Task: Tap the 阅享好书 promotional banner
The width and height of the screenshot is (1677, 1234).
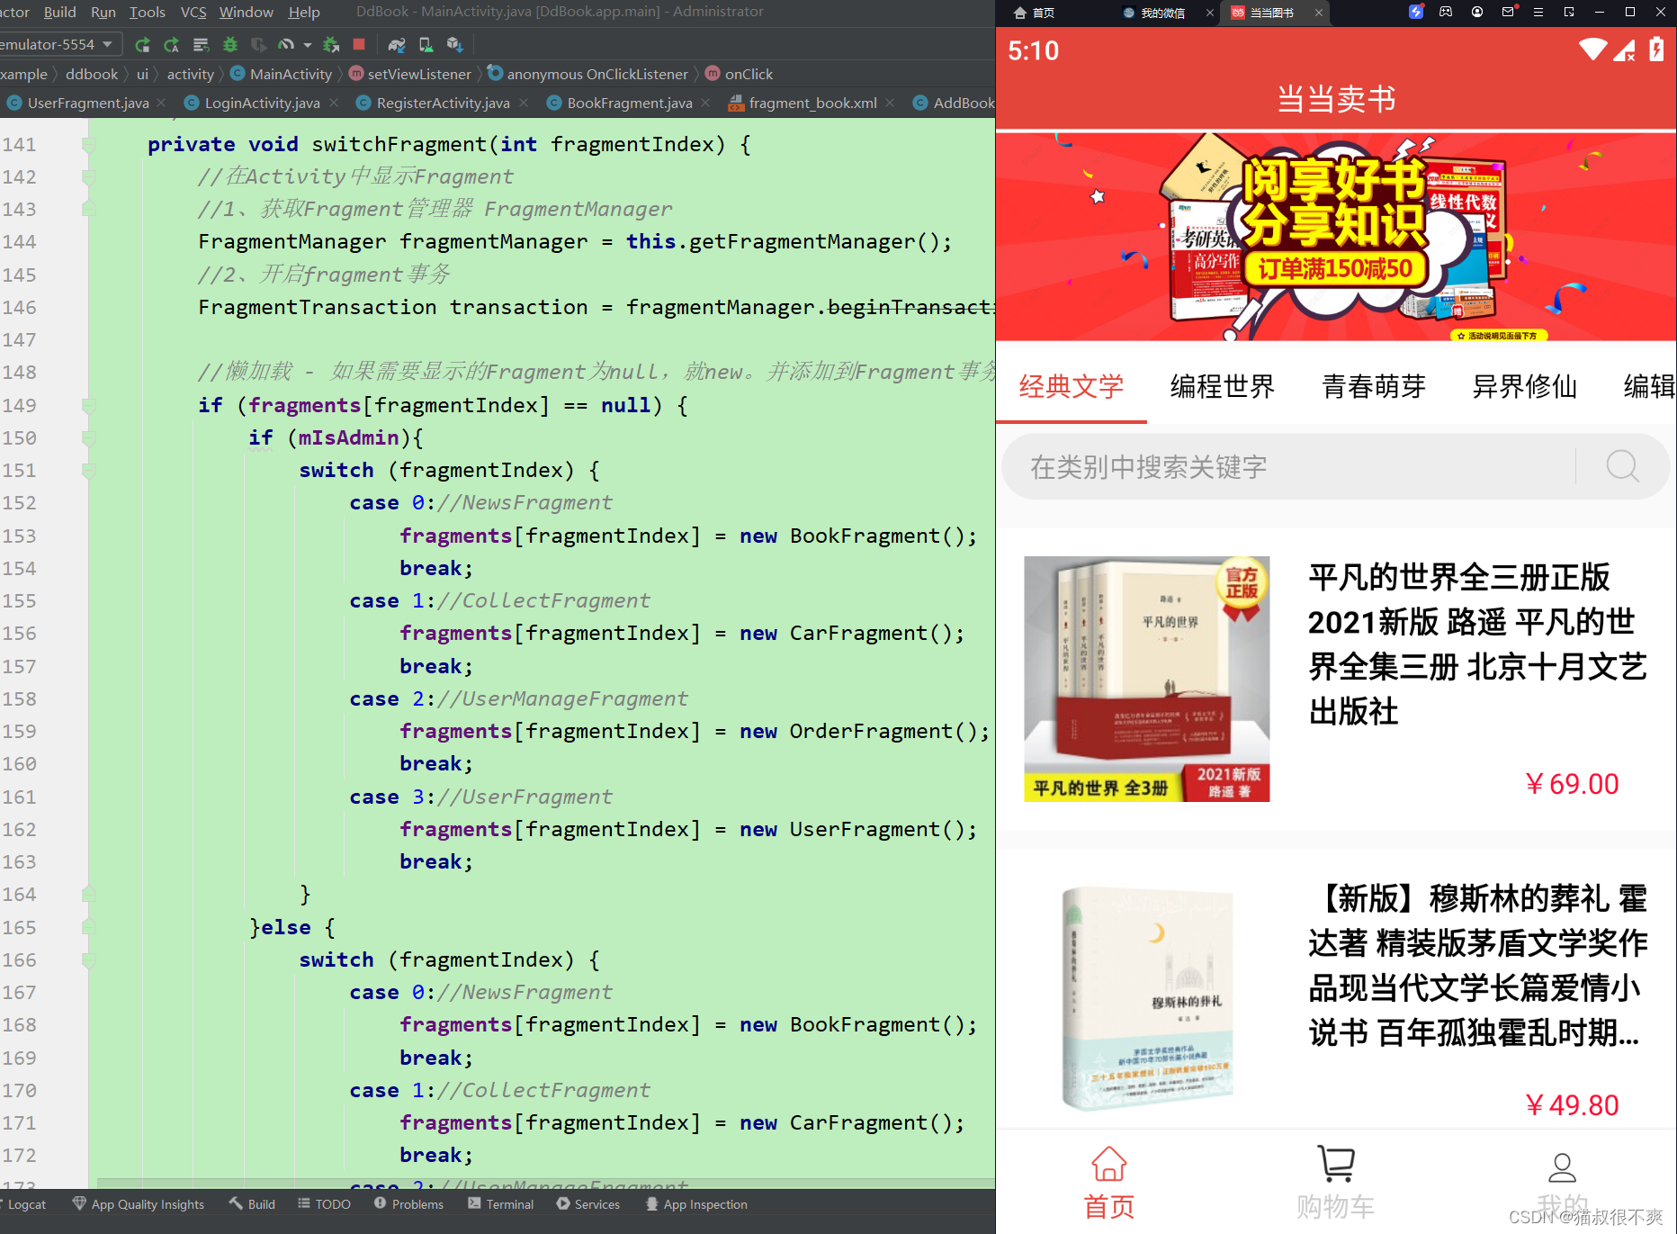Action: (x=1336, y=238)
